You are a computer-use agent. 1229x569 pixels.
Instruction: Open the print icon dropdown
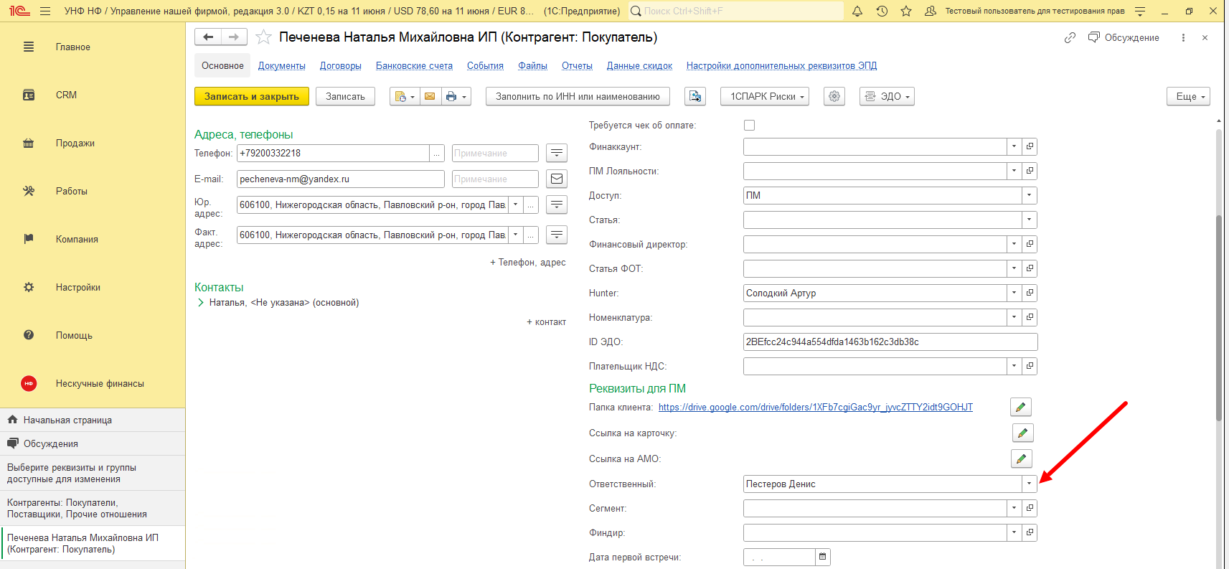(456, 96)
